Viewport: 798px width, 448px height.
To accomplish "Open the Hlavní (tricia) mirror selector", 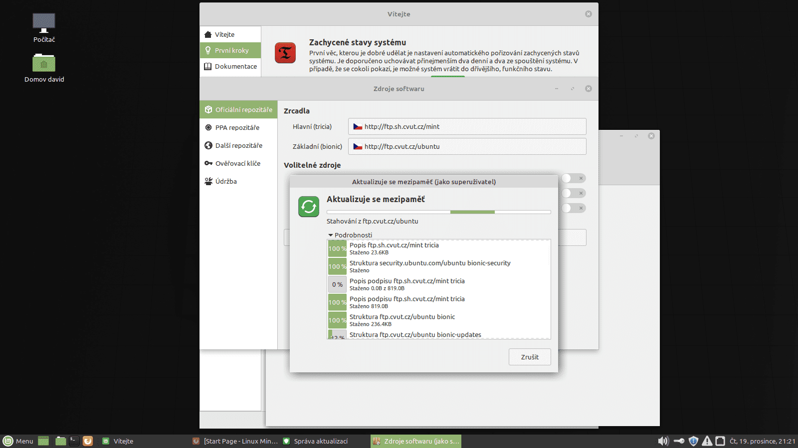I will [x=467, y=126].
